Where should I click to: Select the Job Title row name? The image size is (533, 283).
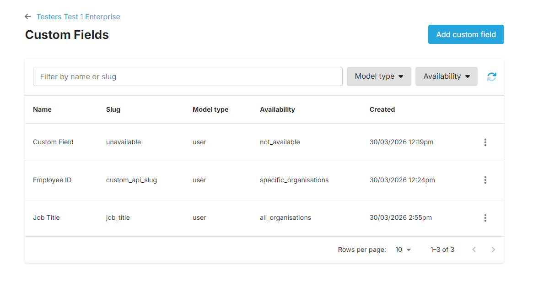[x=46, y=218]
